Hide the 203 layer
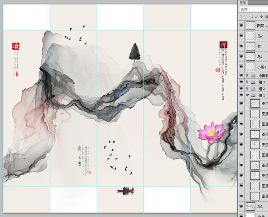 click(x=241, y=206)
